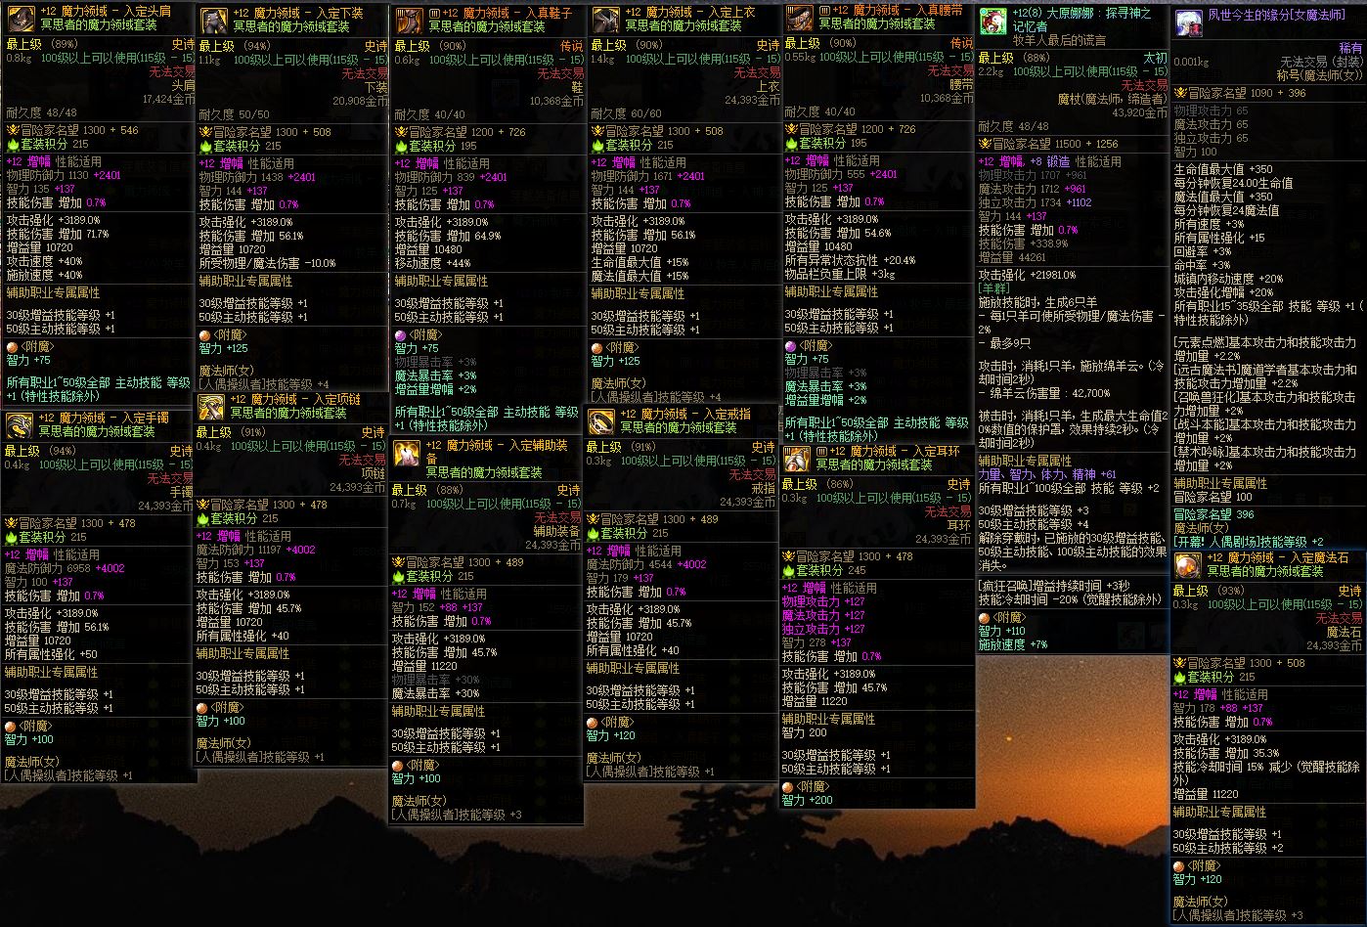Click the 大原娜娜 staff weapon icon
This screenshot has width=1367, height=927.
(994, 22)
